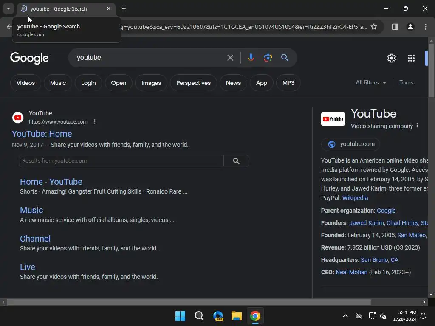Start voice search with microphone icon
This screenshot has width=435, height=326.
point(251,58)
